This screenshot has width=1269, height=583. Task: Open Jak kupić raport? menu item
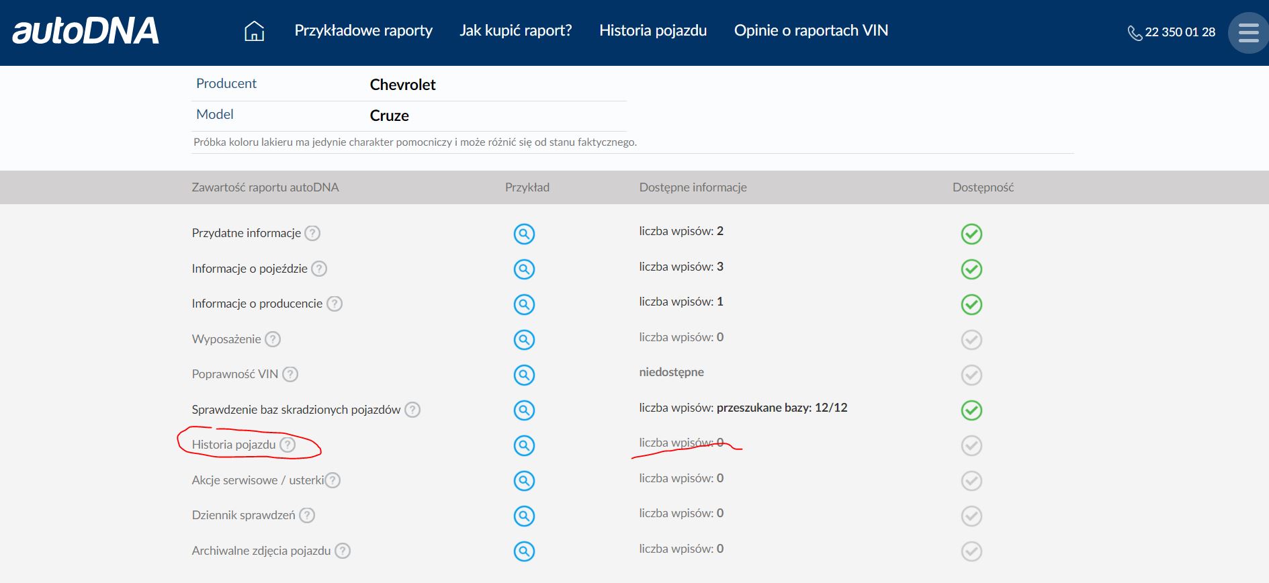pyautogui.click(x=516, y=31)
